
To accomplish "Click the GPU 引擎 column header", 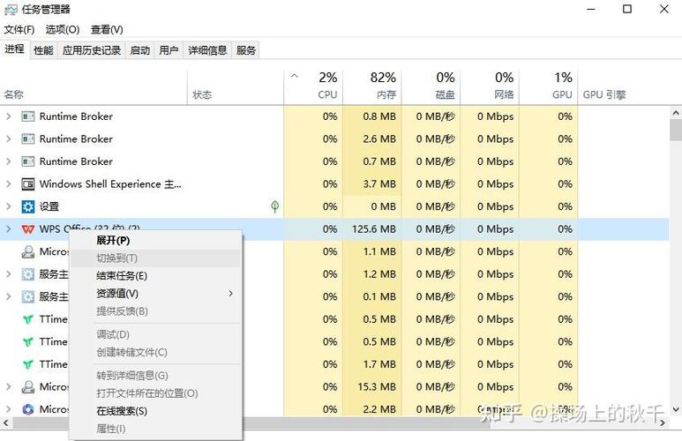I will pyautogui.click(x=604, y=94).
